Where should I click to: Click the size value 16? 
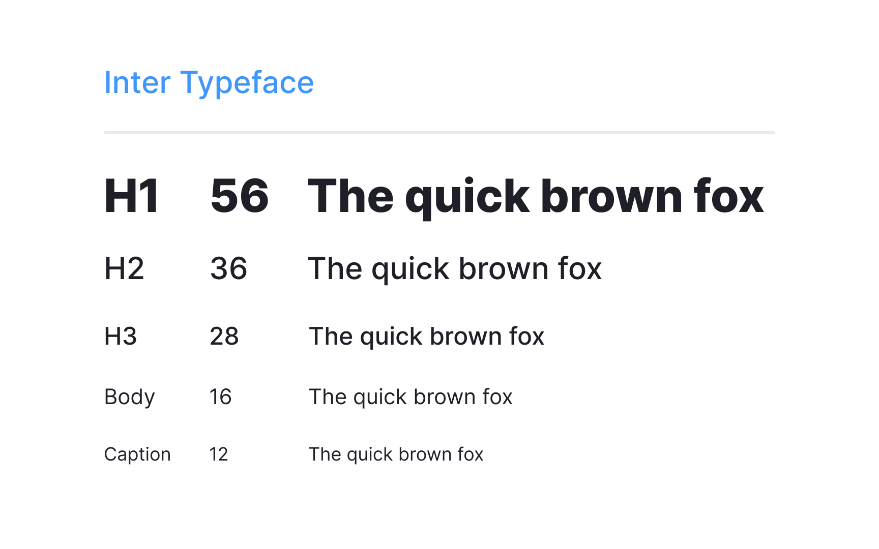coord(221,397)
